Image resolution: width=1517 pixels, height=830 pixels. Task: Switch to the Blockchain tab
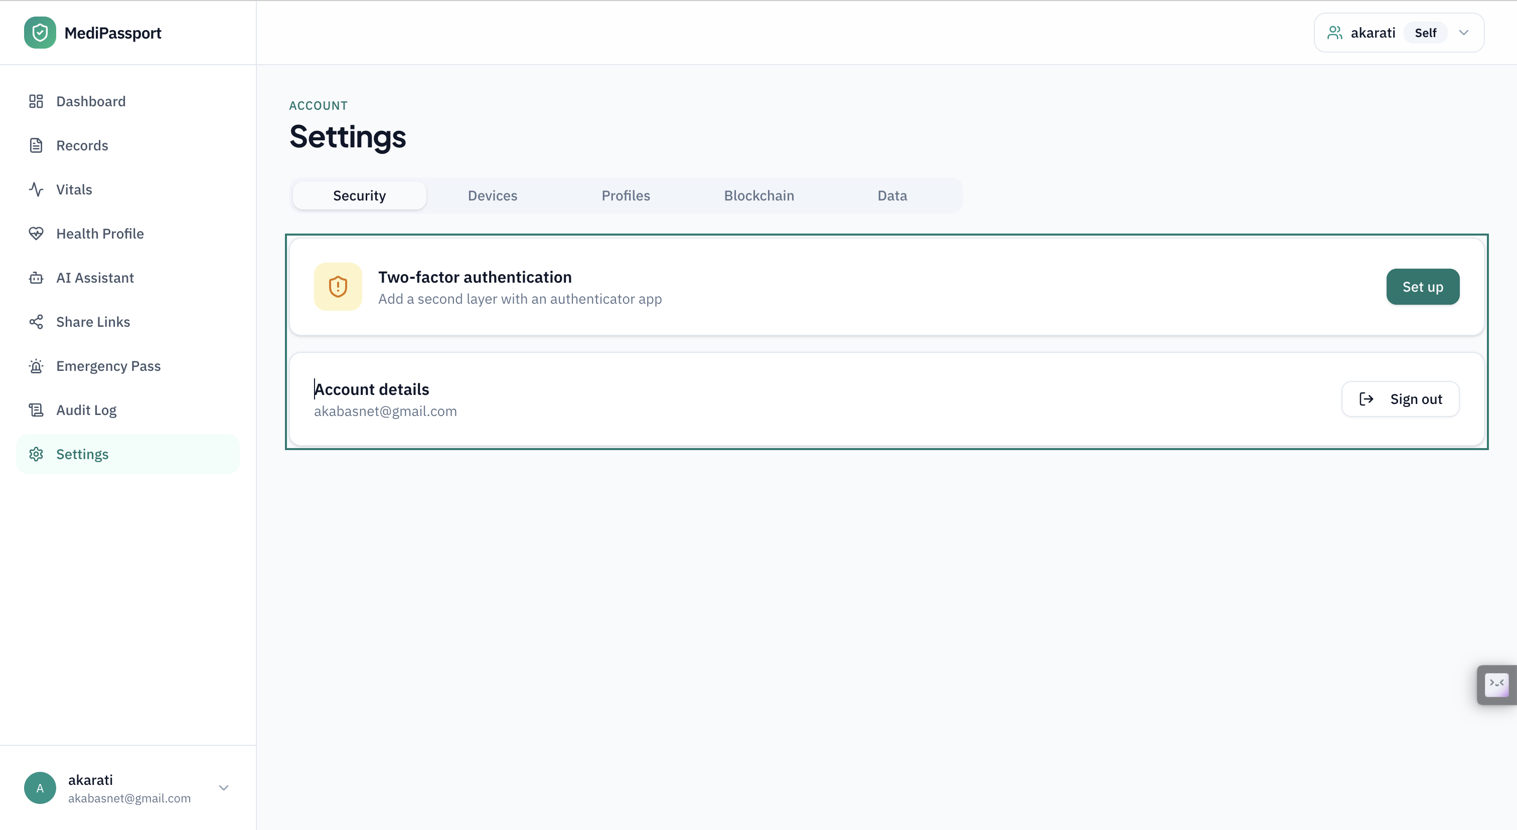click(x=758, y=195)
